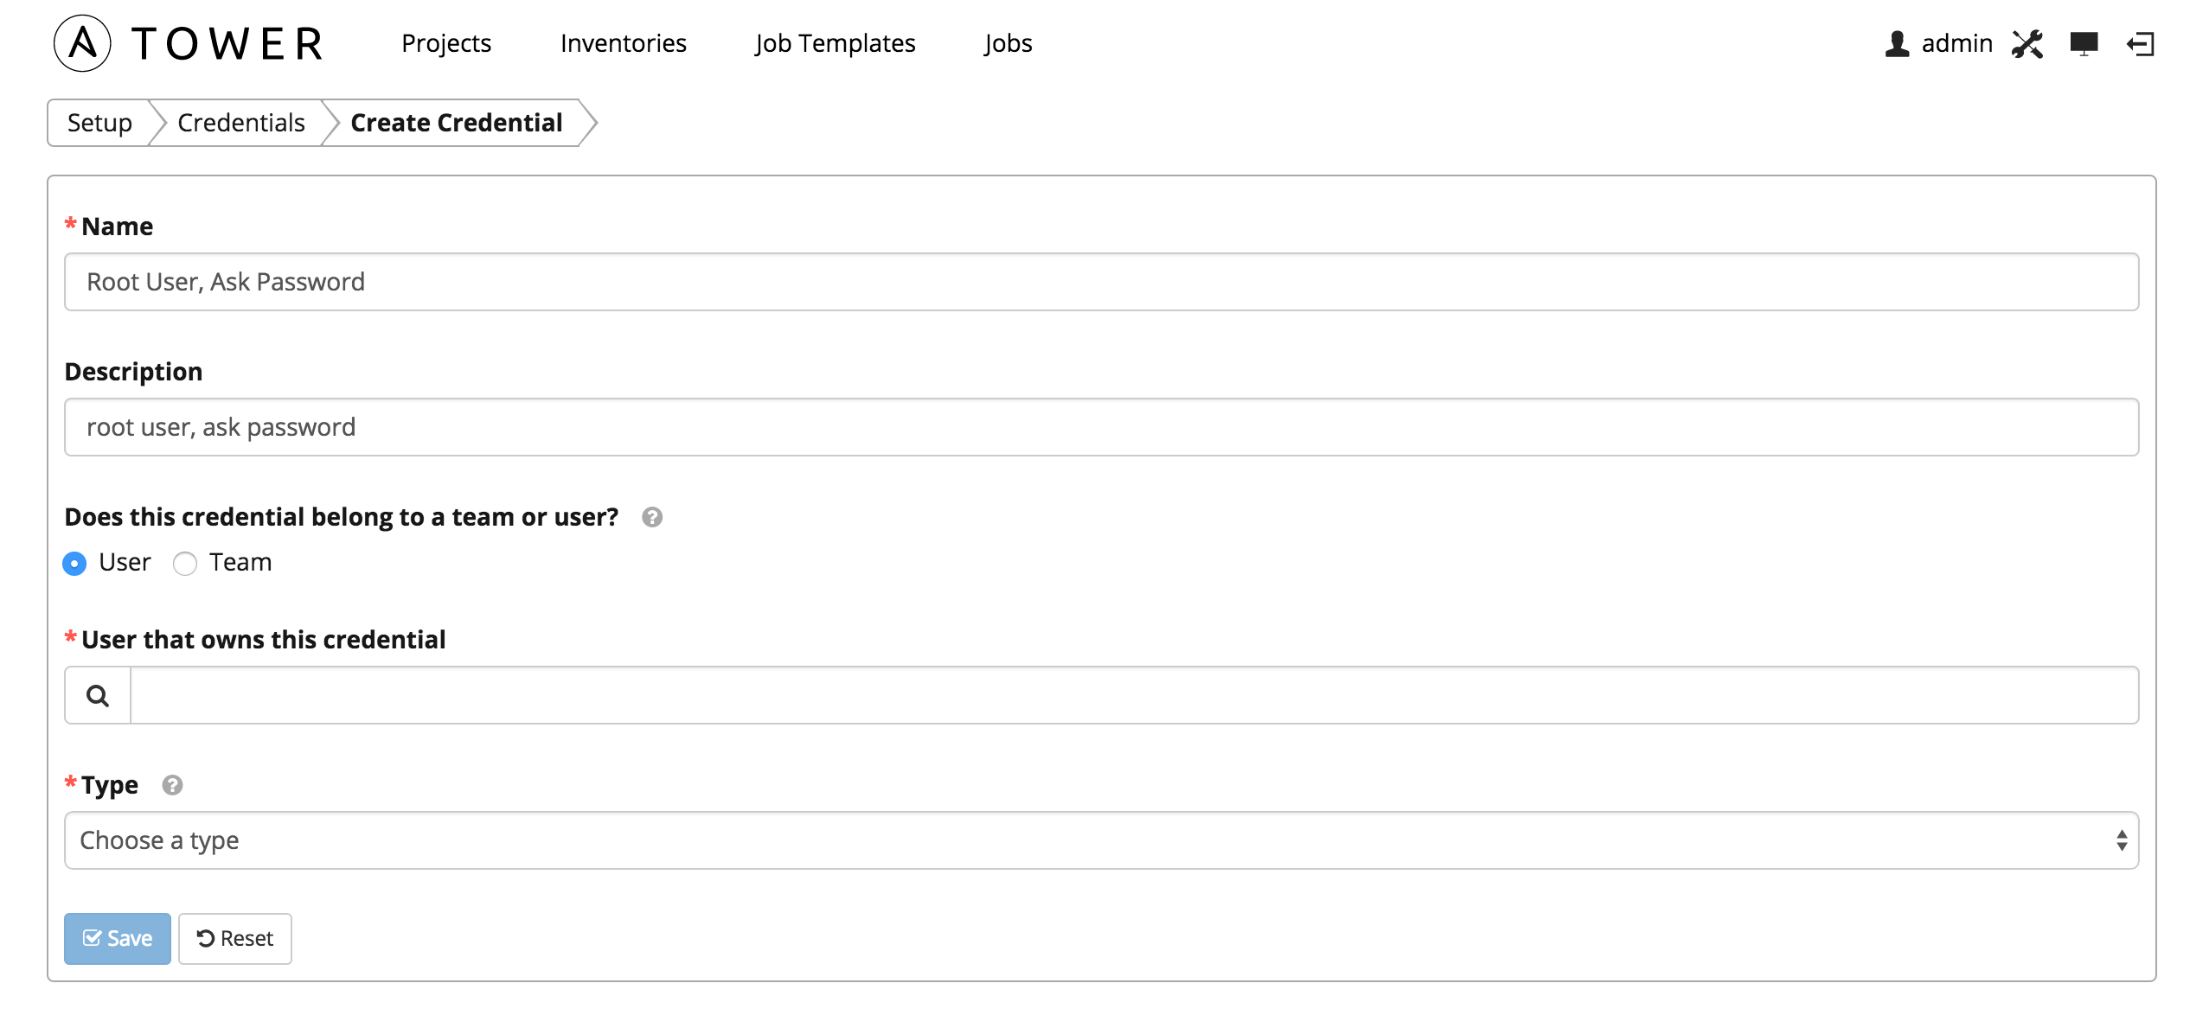Navigate to the Jobs menu item
This screenshot has width=2209, height=1015.
point(1008,43)
